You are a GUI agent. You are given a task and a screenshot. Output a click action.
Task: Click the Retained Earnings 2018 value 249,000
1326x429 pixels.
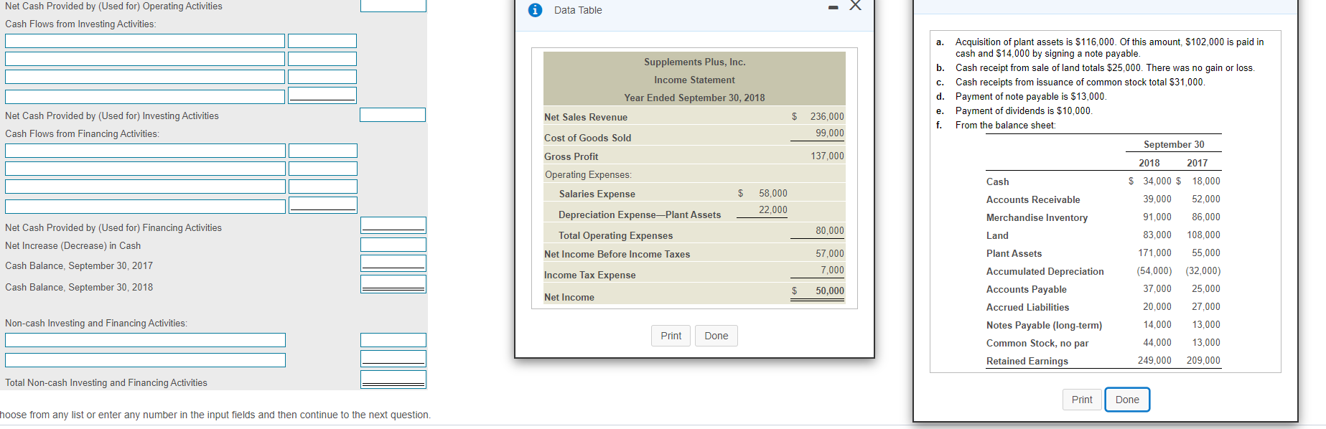pyautogui.click(x=1154, y=361)
